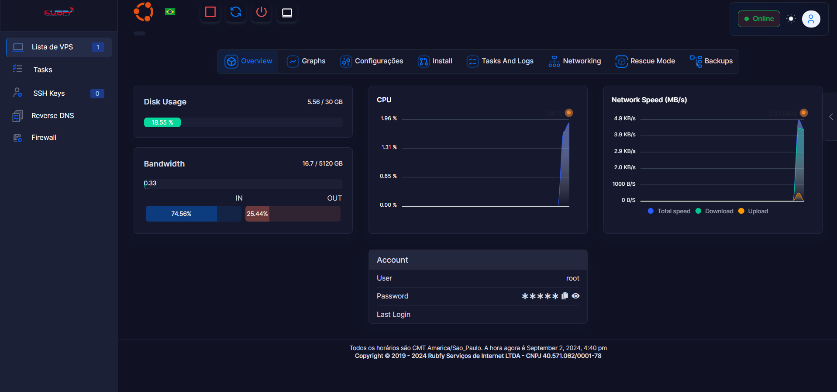
Task: Power off VPS with red power icon
Action: (261, 12)
